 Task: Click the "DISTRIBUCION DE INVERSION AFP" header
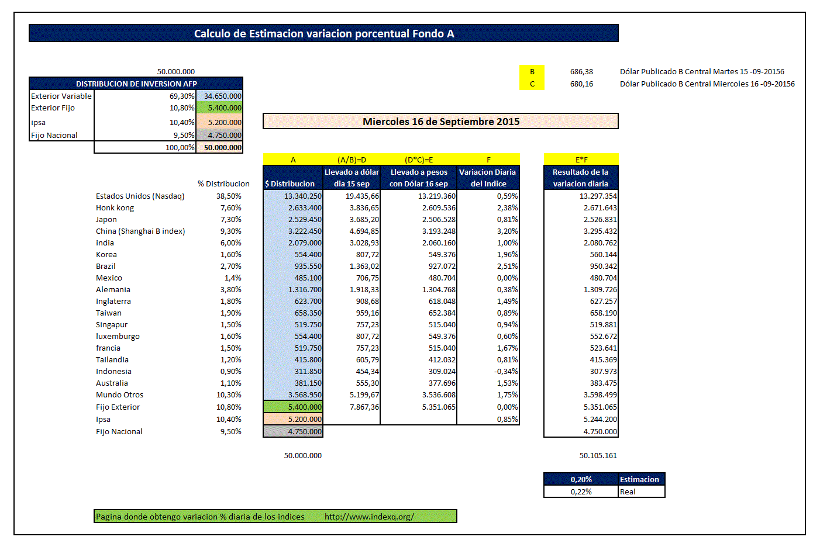(x=136, y=84)
